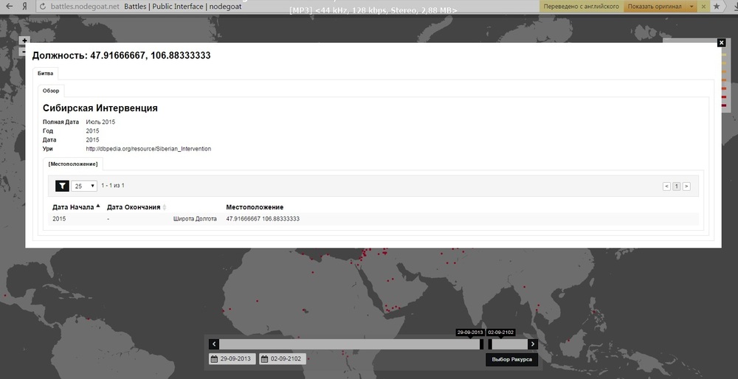738x379 pixels.
Task: Open calendar icon for end date 02-09-2102
Action: (264, 359)
